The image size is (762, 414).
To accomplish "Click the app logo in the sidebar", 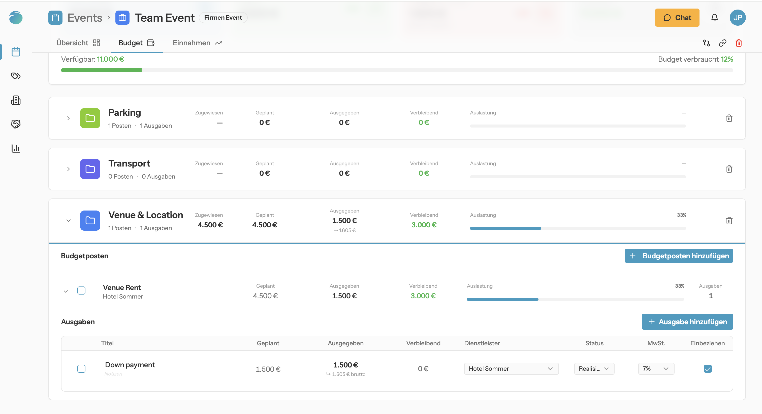I will 16,18.
